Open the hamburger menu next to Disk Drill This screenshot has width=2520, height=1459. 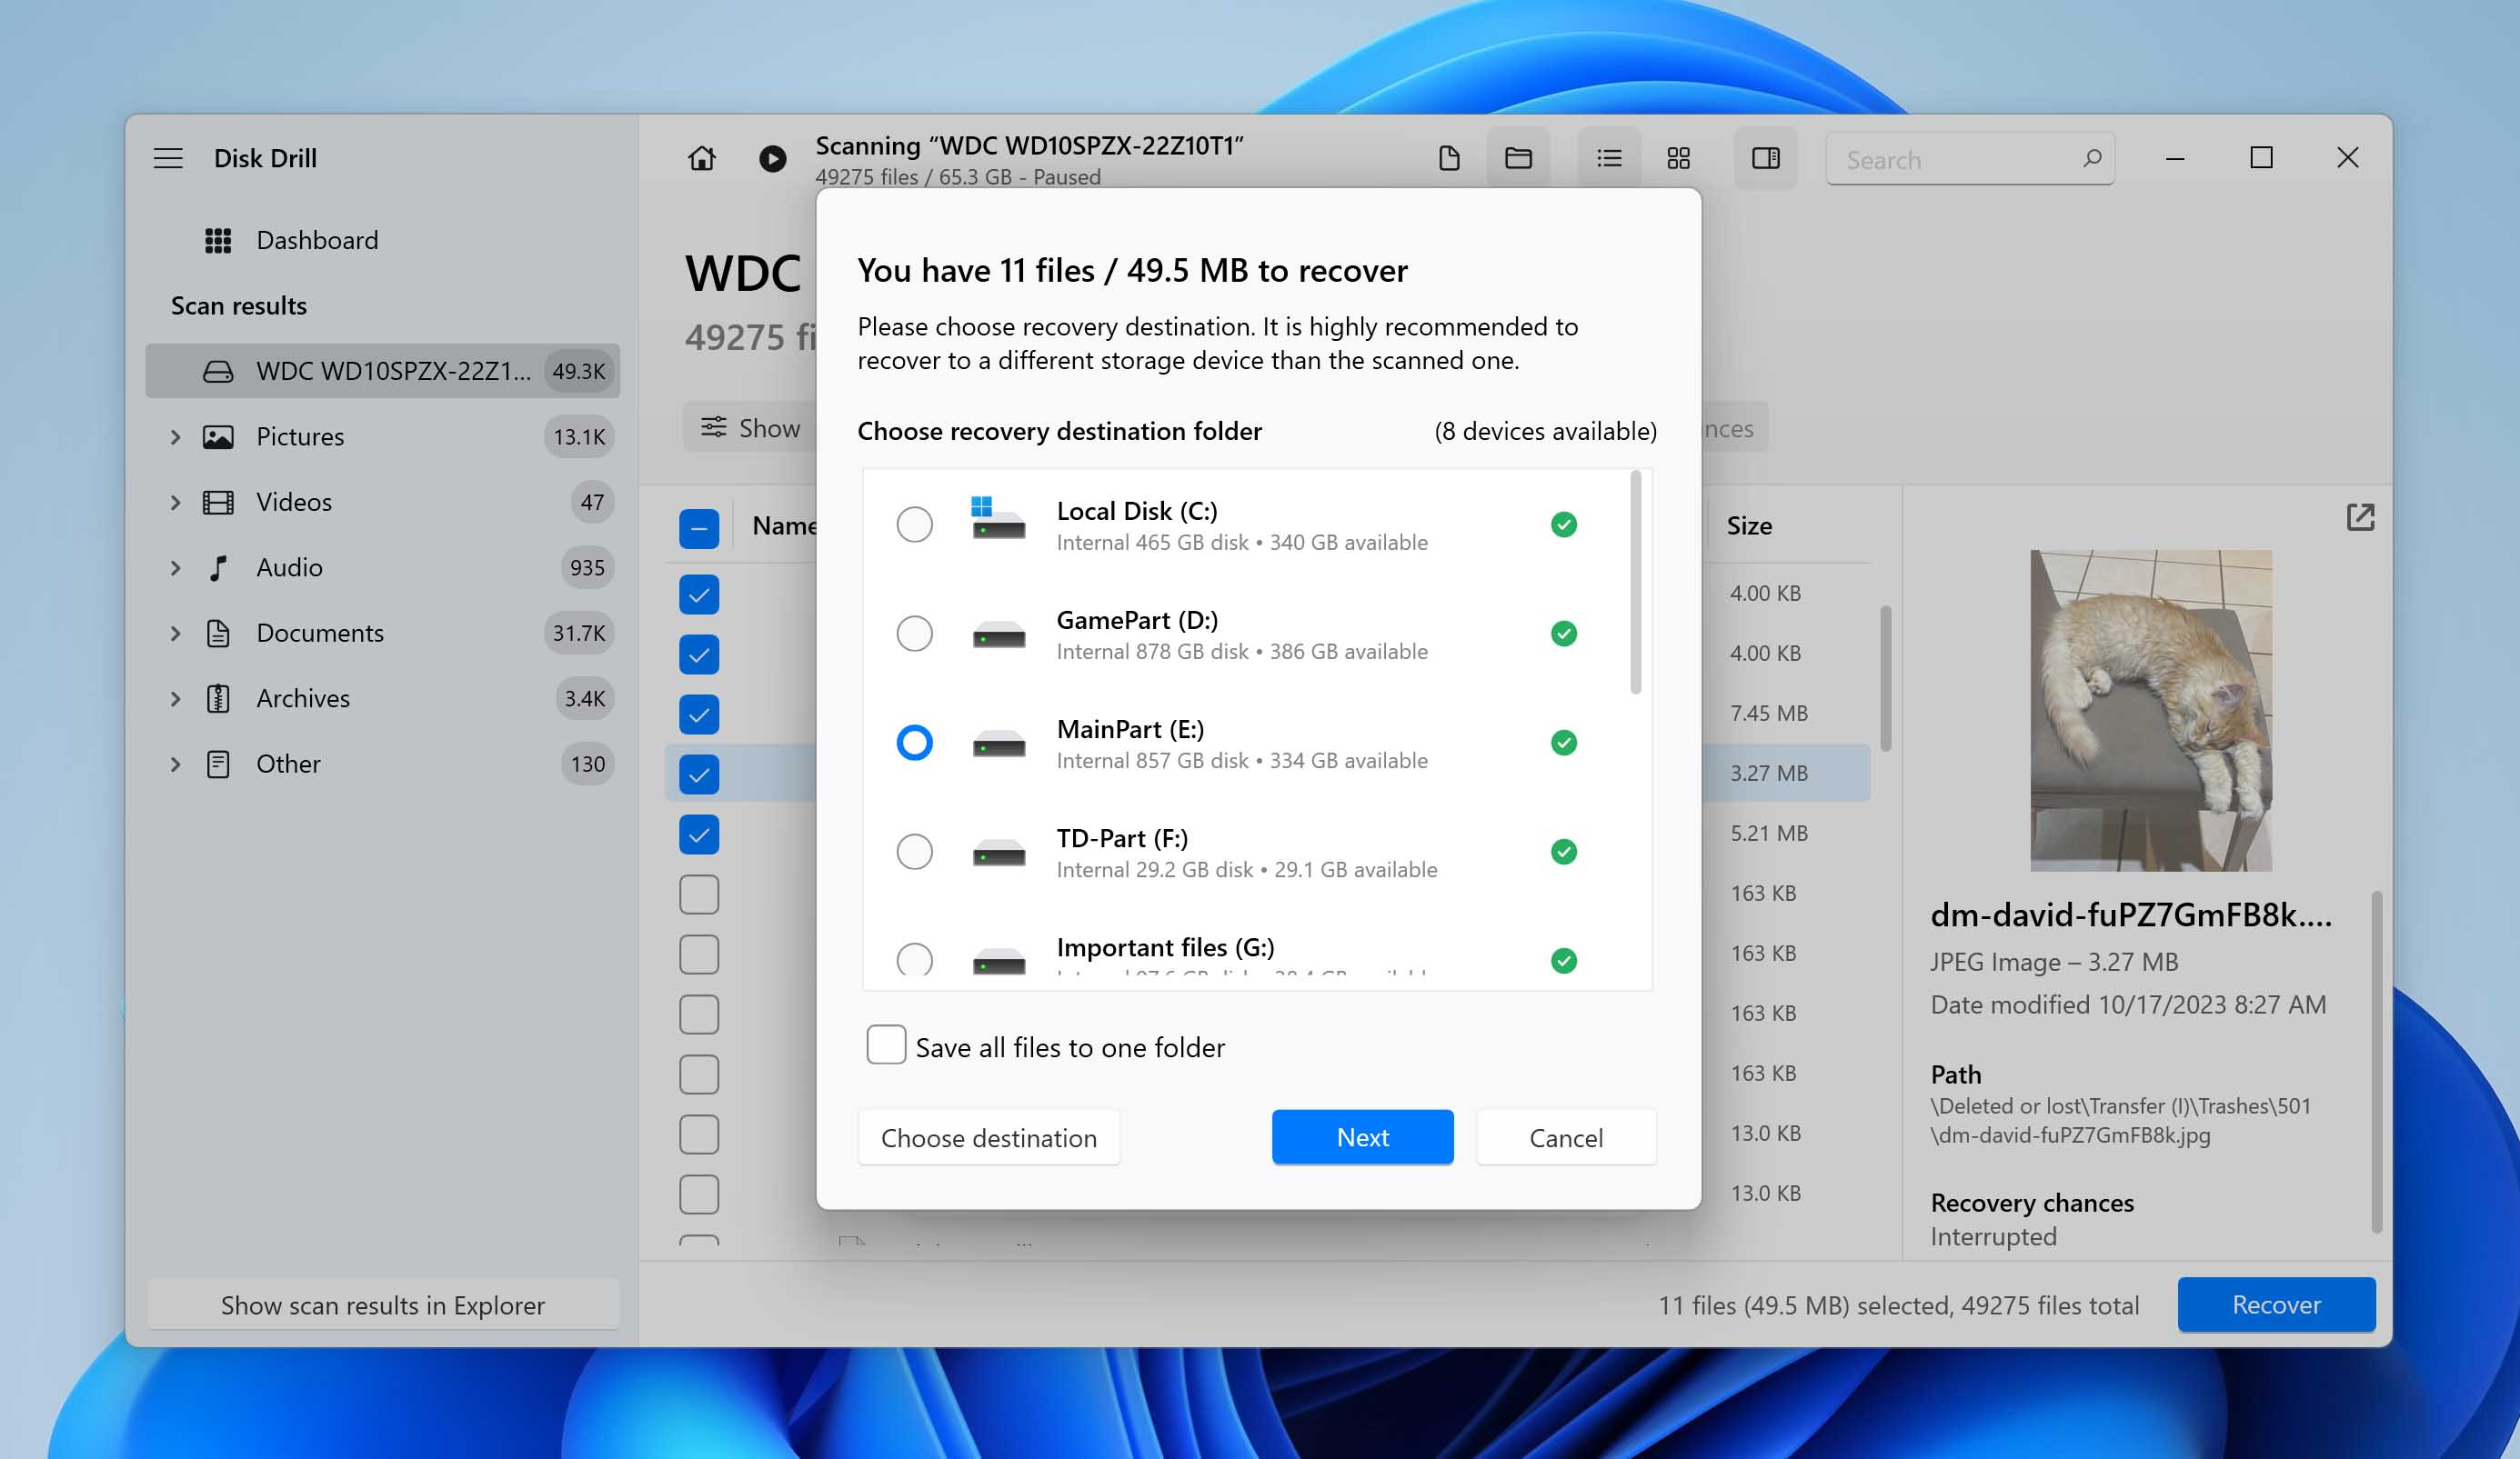pos(168,157)
